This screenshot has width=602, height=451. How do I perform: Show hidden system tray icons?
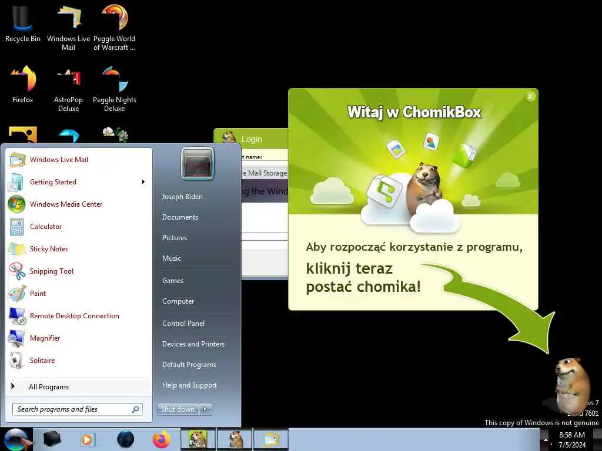click(545, 440)
